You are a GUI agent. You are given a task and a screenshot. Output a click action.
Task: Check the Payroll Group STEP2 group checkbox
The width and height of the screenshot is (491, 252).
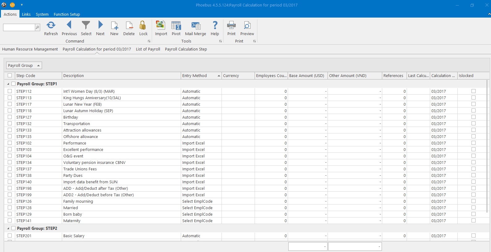[13, 228]
